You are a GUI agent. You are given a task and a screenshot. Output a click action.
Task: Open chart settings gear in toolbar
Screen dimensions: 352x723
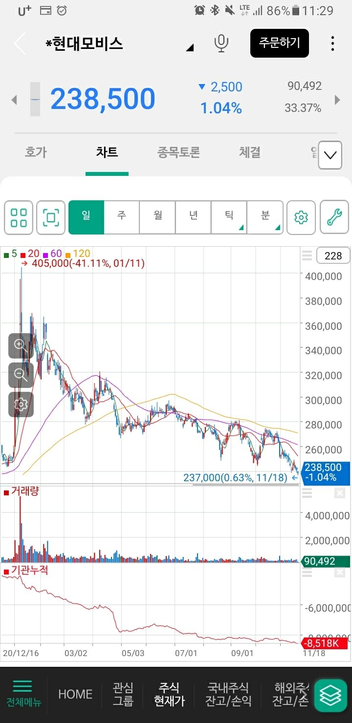(301, 217)
